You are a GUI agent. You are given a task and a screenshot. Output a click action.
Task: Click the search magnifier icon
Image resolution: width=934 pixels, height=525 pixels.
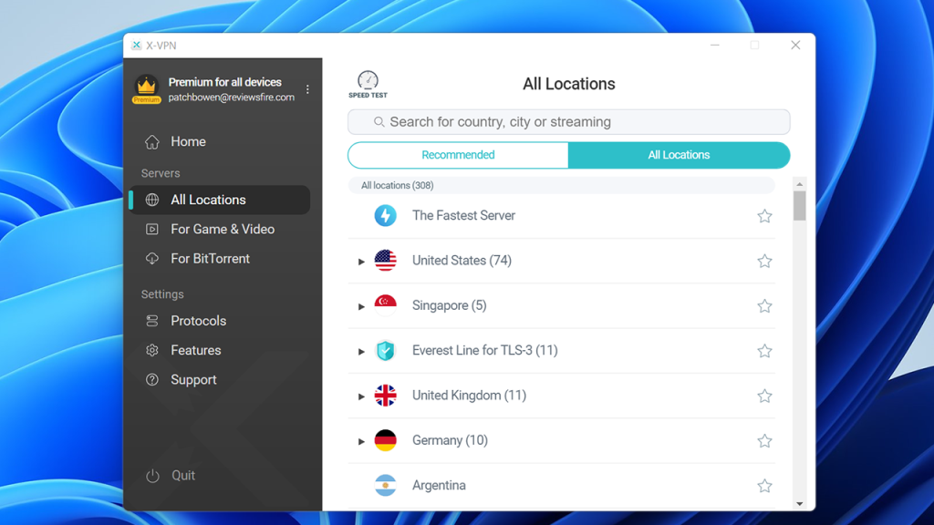pyautogui.click(x=379, y=122)
